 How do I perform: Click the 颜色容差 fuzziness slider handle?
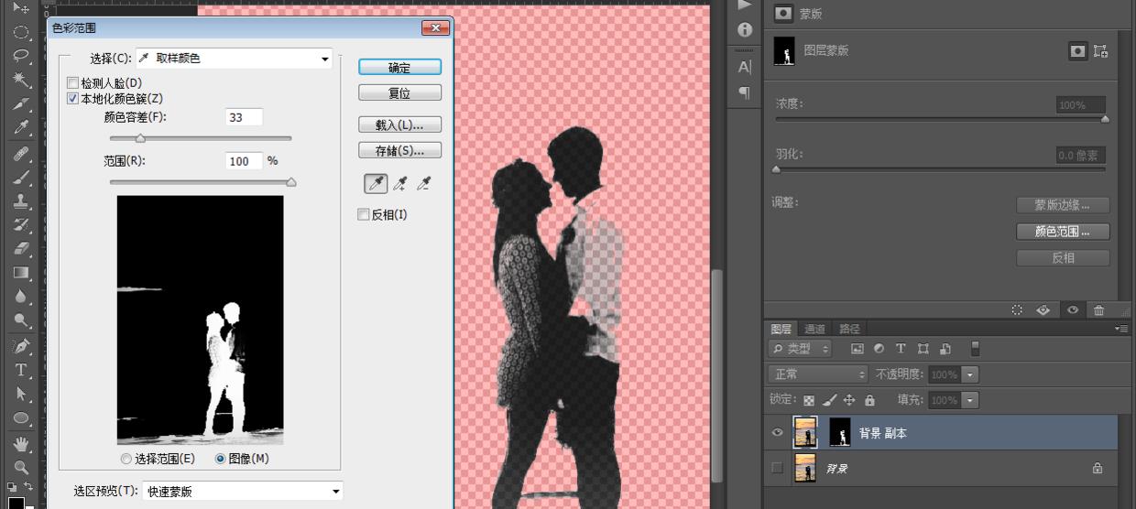point(140,139)
